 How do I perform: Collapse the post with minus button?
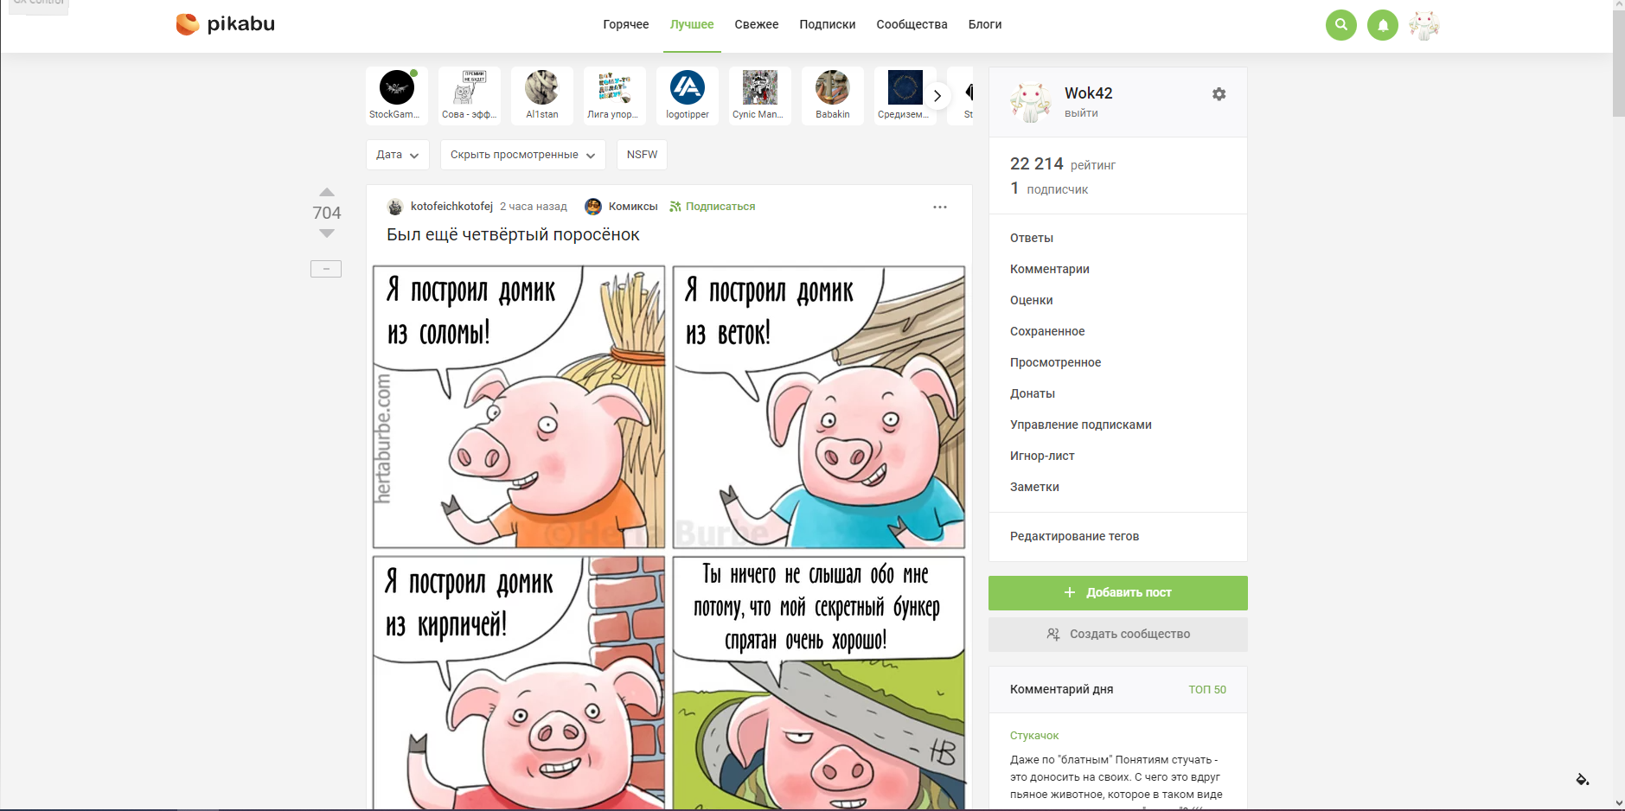(326, 269)
